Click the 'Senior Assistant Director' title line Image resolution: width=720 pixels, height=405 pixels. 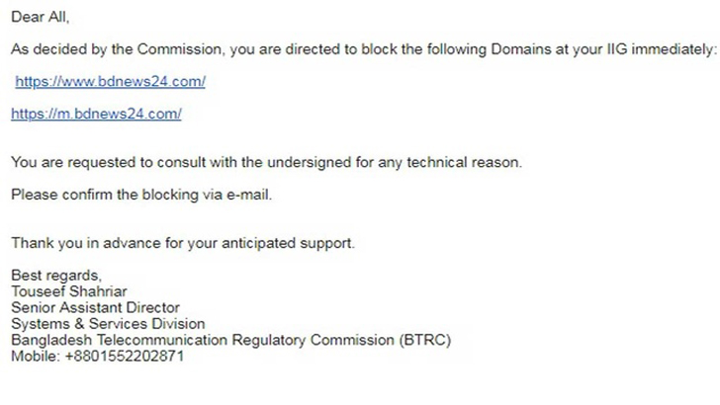[89, 307]
